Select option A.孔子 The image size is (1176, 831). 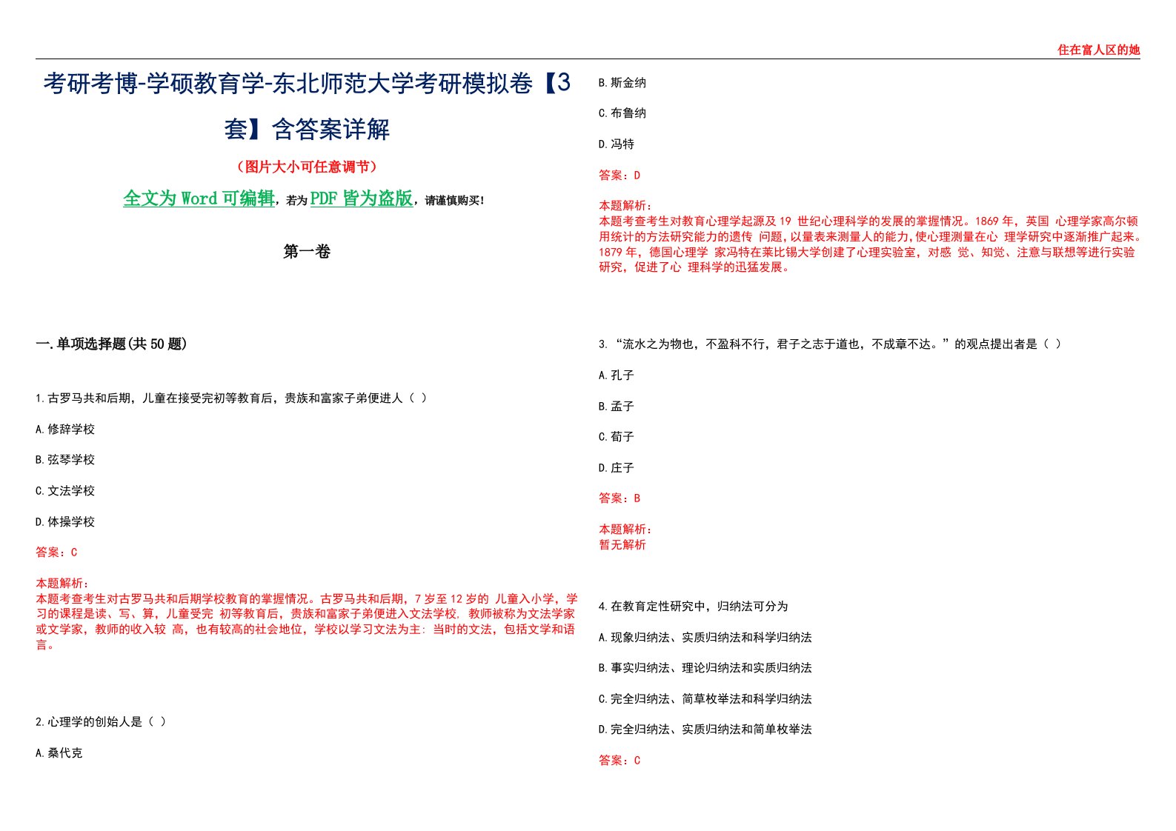click(617, 376)
